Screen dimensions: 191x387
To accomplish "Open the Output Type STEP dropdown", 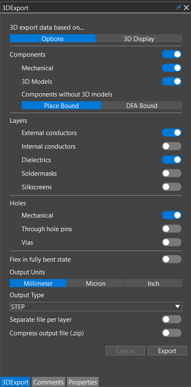I will (96, 307).
